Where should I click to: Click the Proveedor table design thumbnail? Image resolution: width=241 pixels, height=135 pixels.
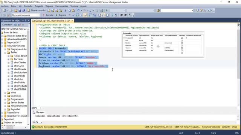click(x=163, y=45)
